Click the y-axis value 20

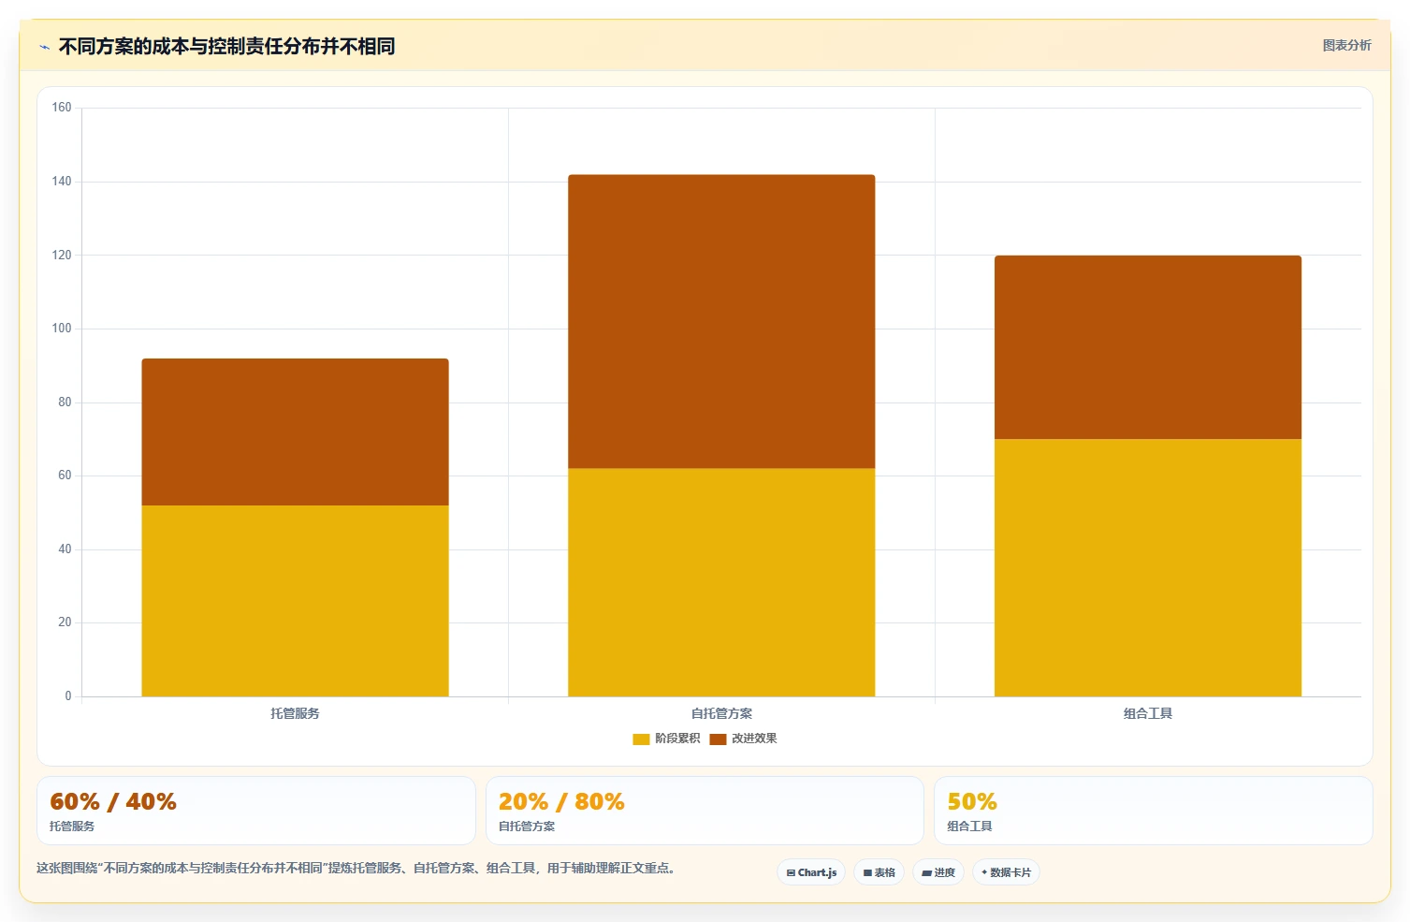[65, 622]
